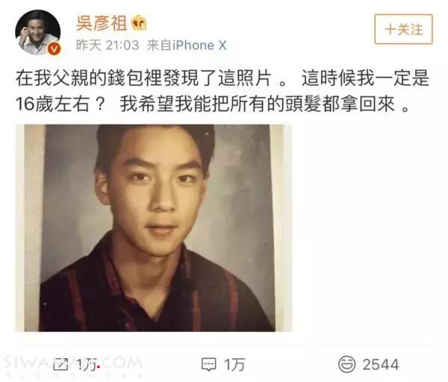Click the plus sign inside 关注 button
448x382 pixels.
point(390,29)
